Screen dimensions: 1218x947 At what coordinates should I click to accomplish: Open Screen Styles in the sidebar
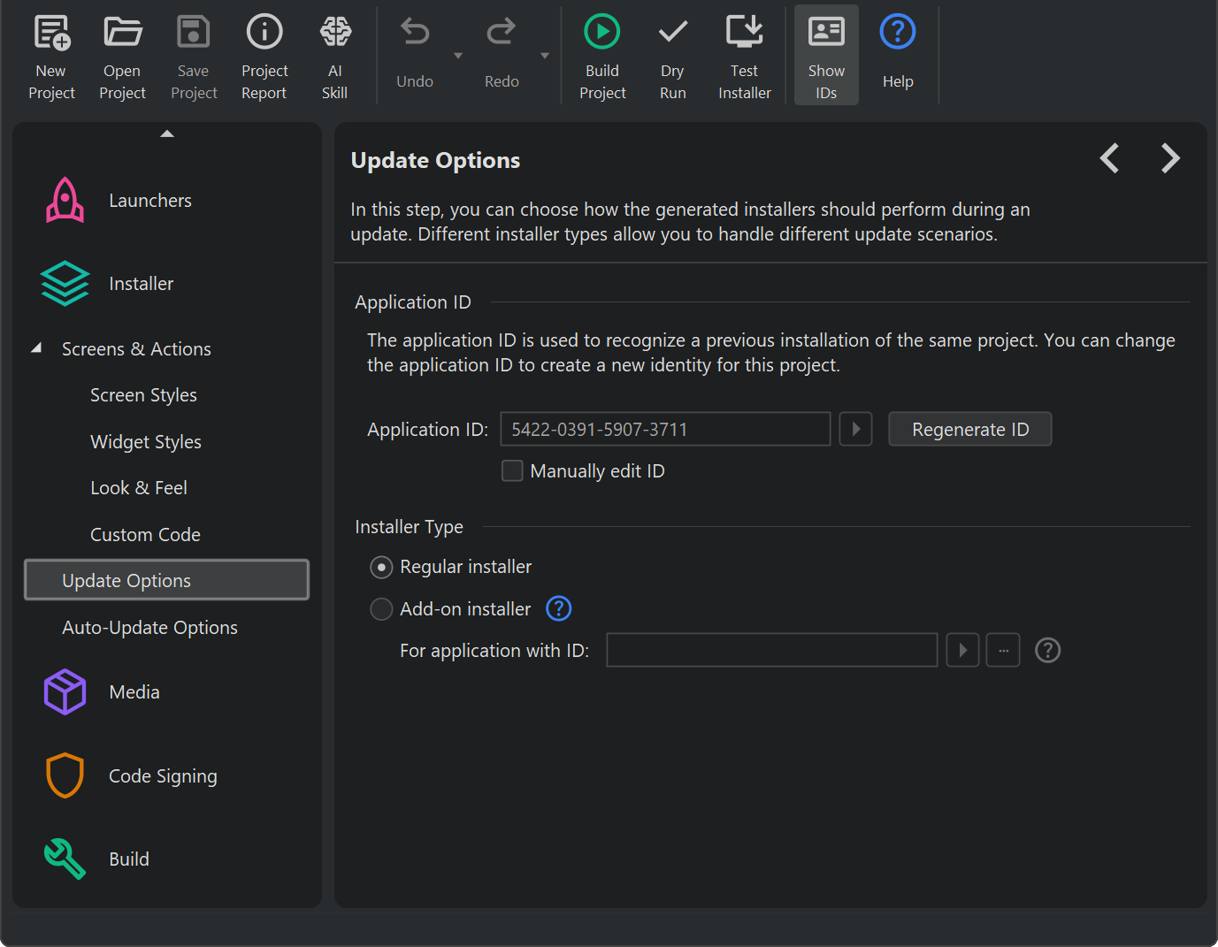click(x=143, y=395)
